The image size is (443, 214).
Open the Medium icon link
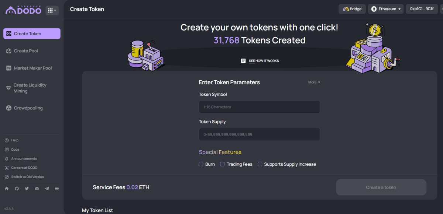[56, 189]
